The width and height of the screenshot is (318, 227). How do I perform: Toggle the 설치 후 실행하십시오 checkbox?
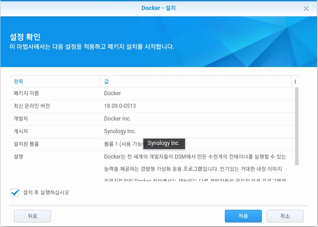[15, 193]
